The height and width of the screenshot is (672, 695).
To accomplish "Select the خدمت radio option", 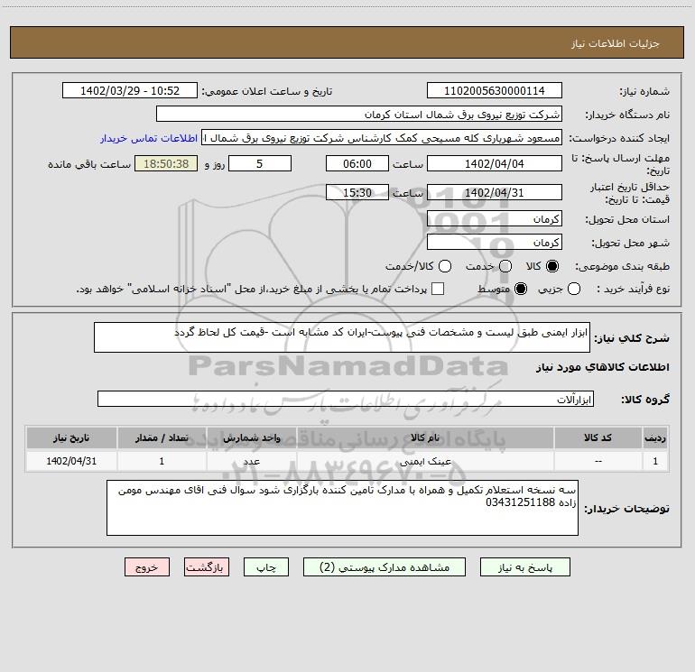I will coord(505,266).
